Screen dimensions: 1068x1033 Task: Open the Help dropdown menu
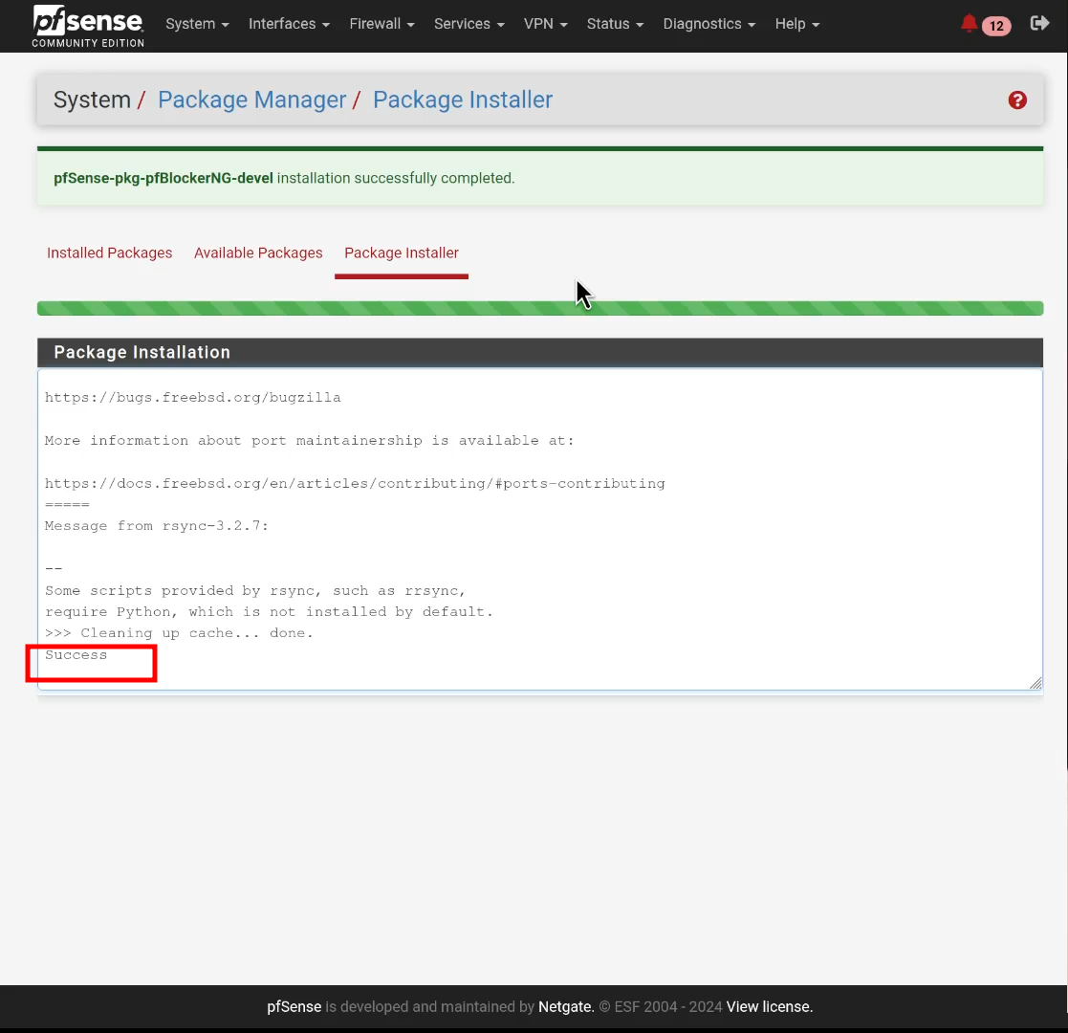[796, 24]
